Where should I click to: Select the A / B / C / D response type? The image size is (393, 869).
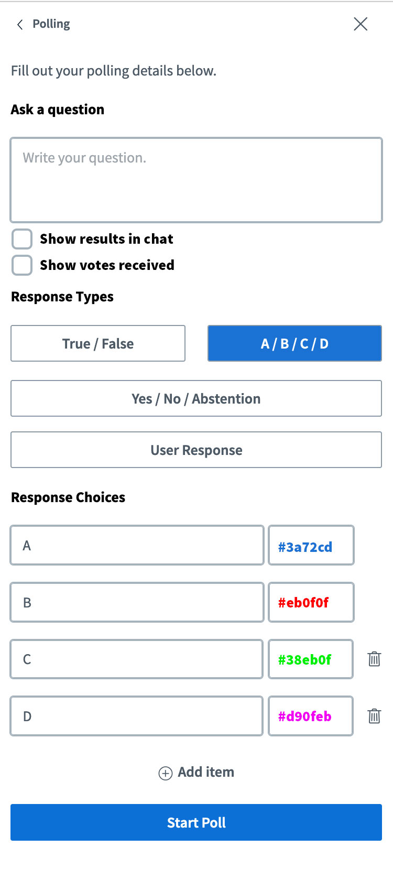tap(294, 343)
